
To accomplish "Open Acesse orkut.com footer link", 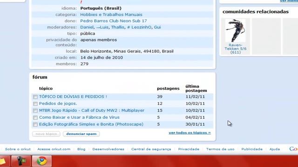I will (54, 149).
